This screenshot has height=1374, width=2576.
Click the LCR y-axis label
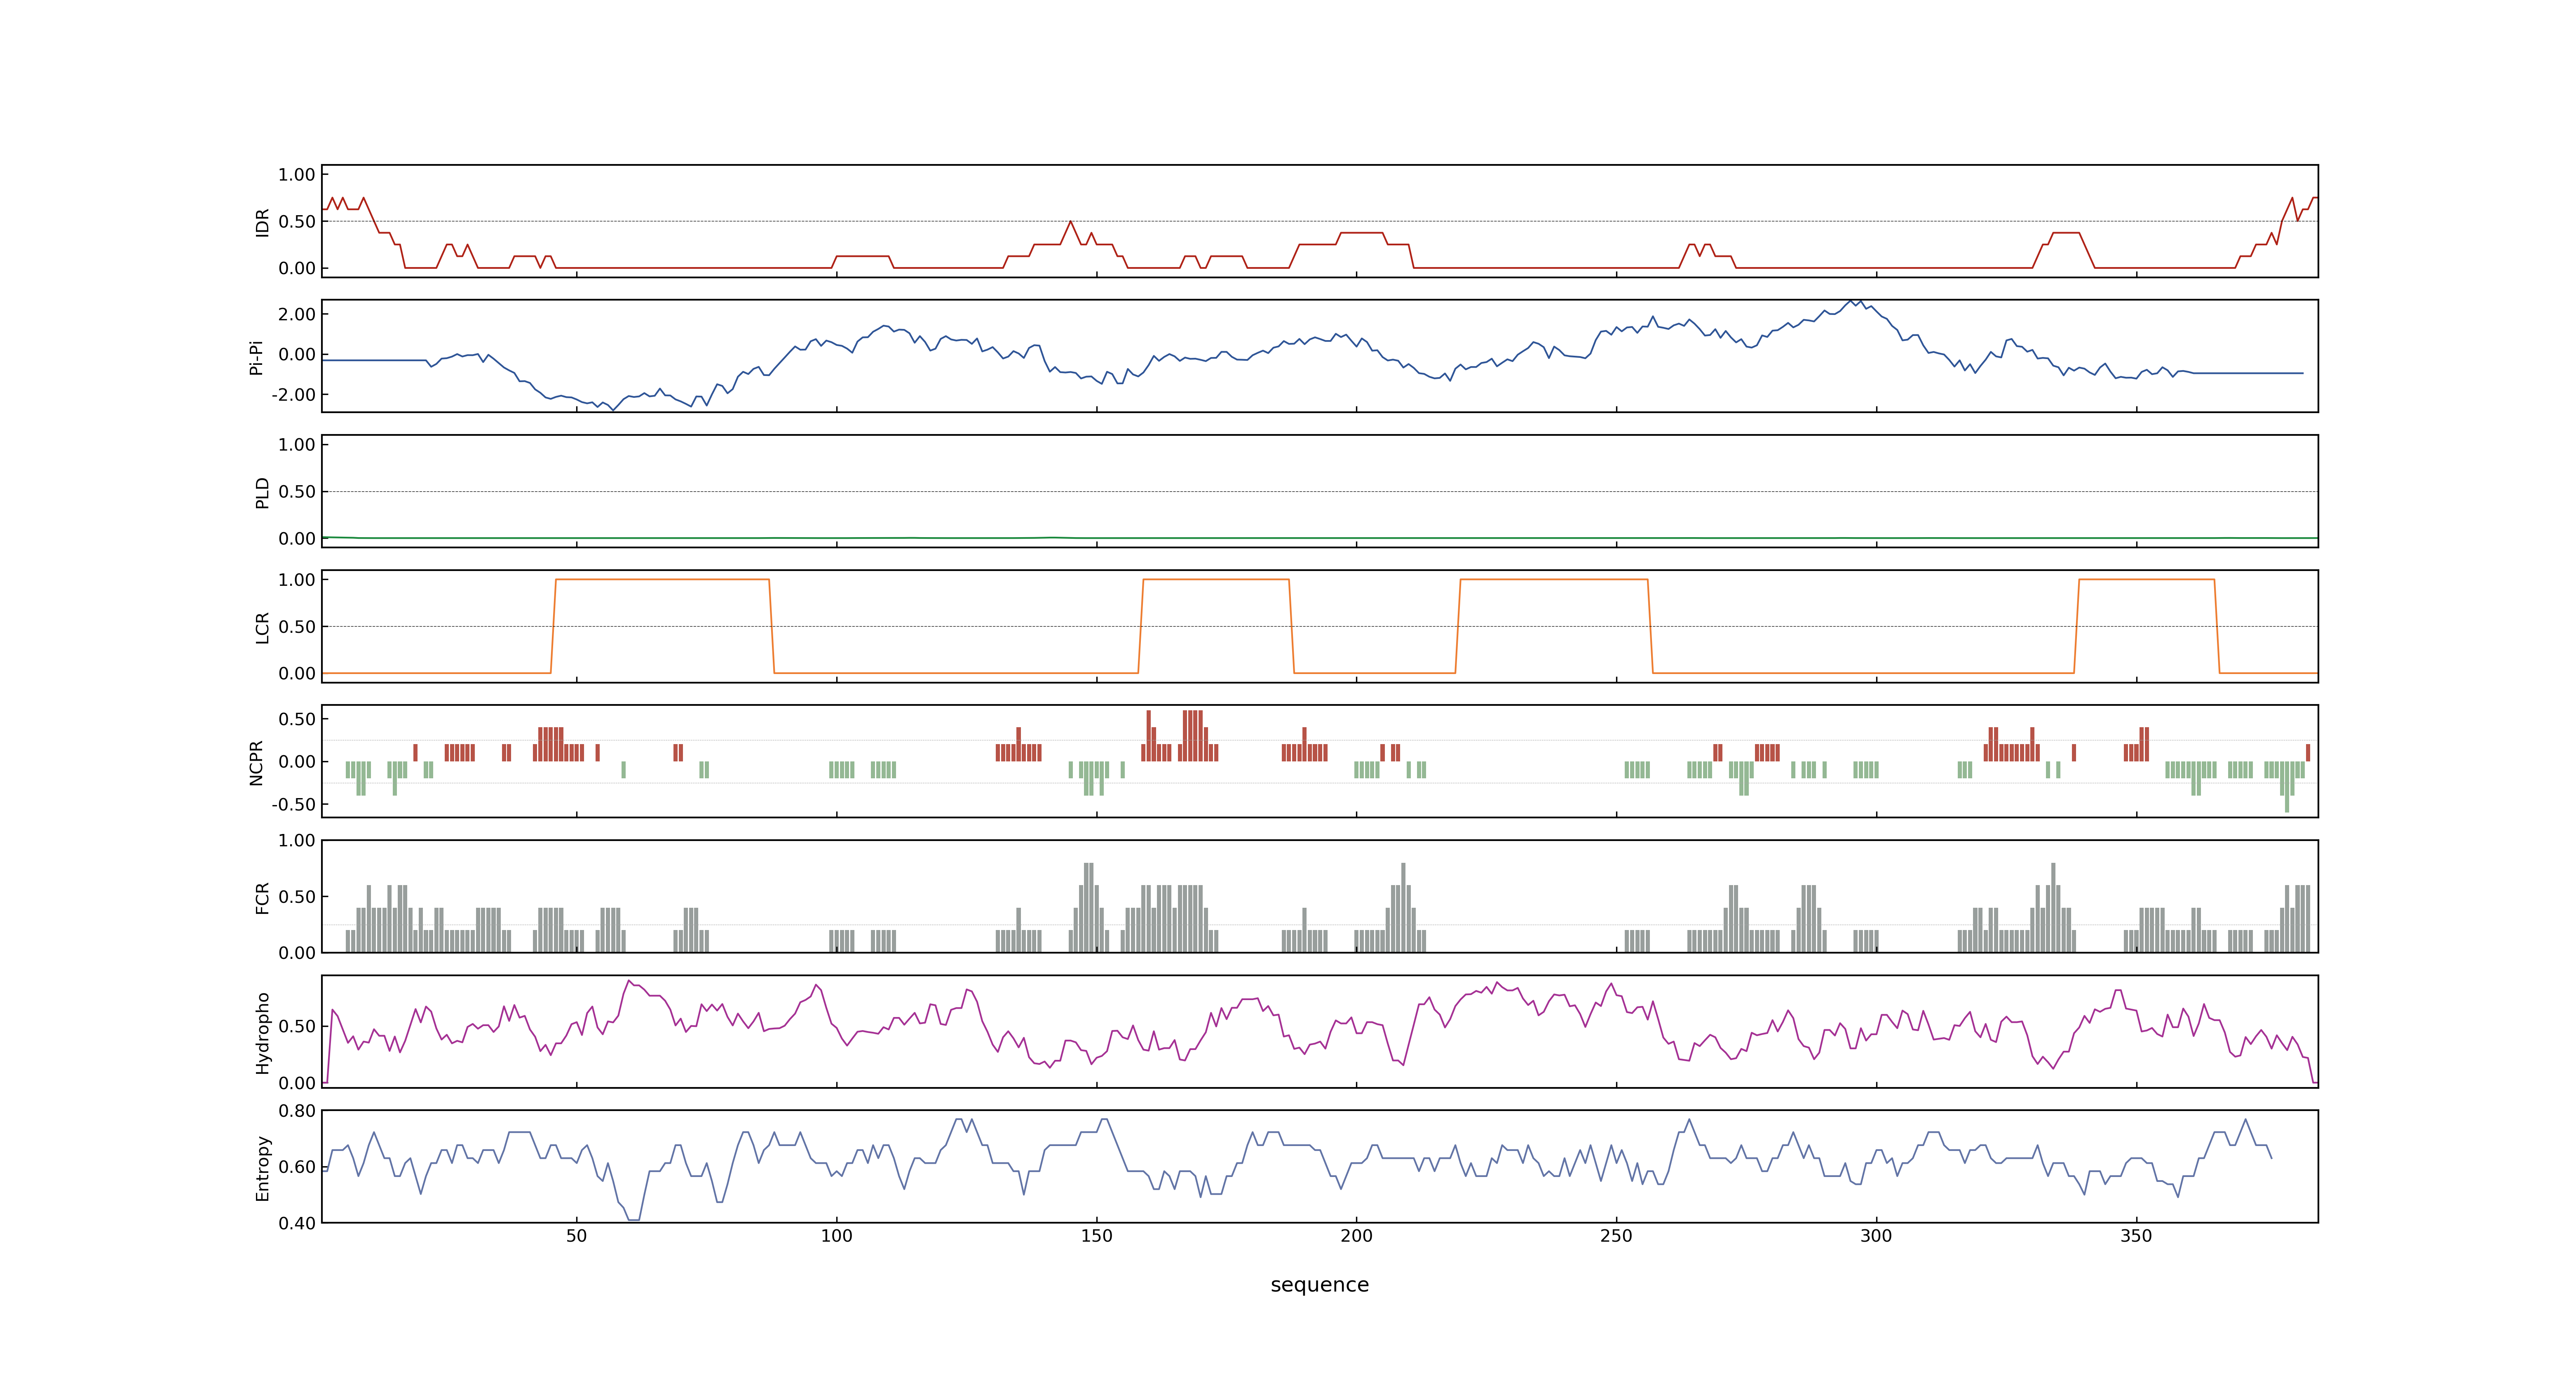[262, 627]
